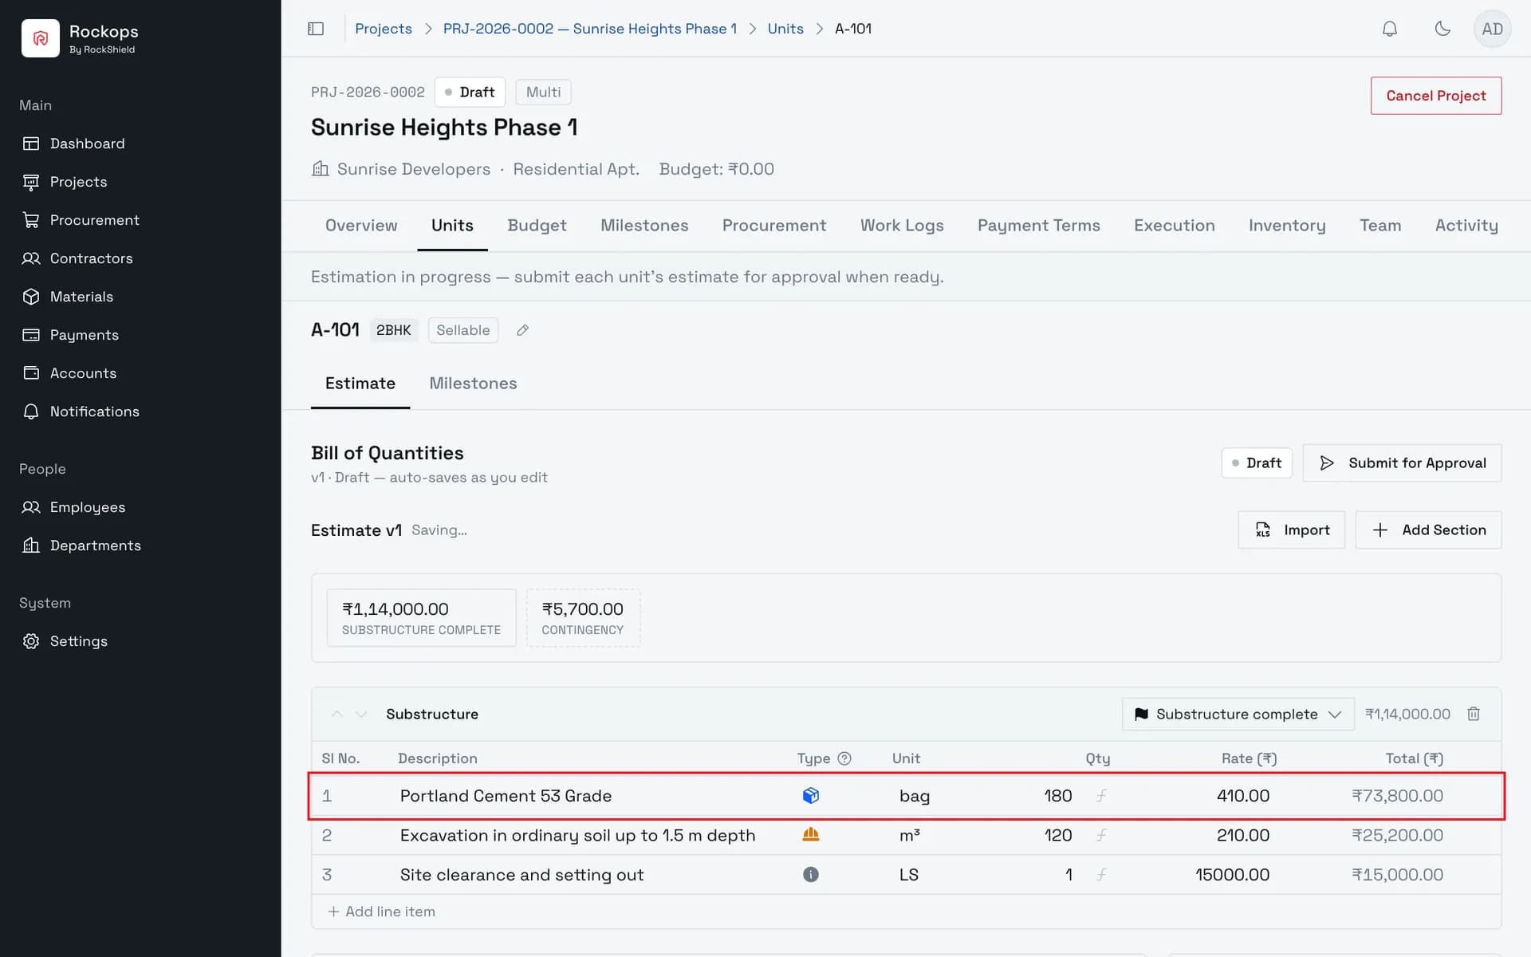Click Projects breadcrumb link
The image size is (1531, 957).
384,29
